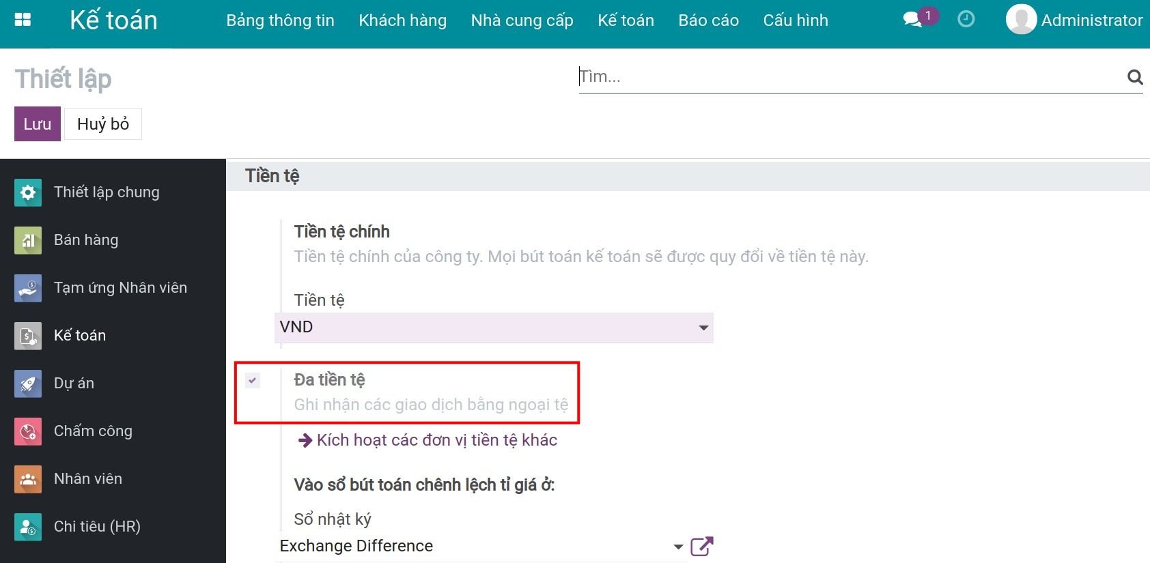
Task: Follow Kích hoạt các đơn vị tiền tệ khác link
Action: pos(428,440)
